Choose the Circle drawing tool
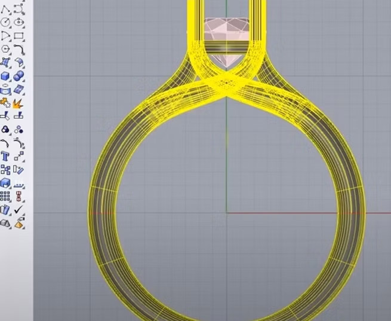 pyautogui.click(x=6, y=22)
